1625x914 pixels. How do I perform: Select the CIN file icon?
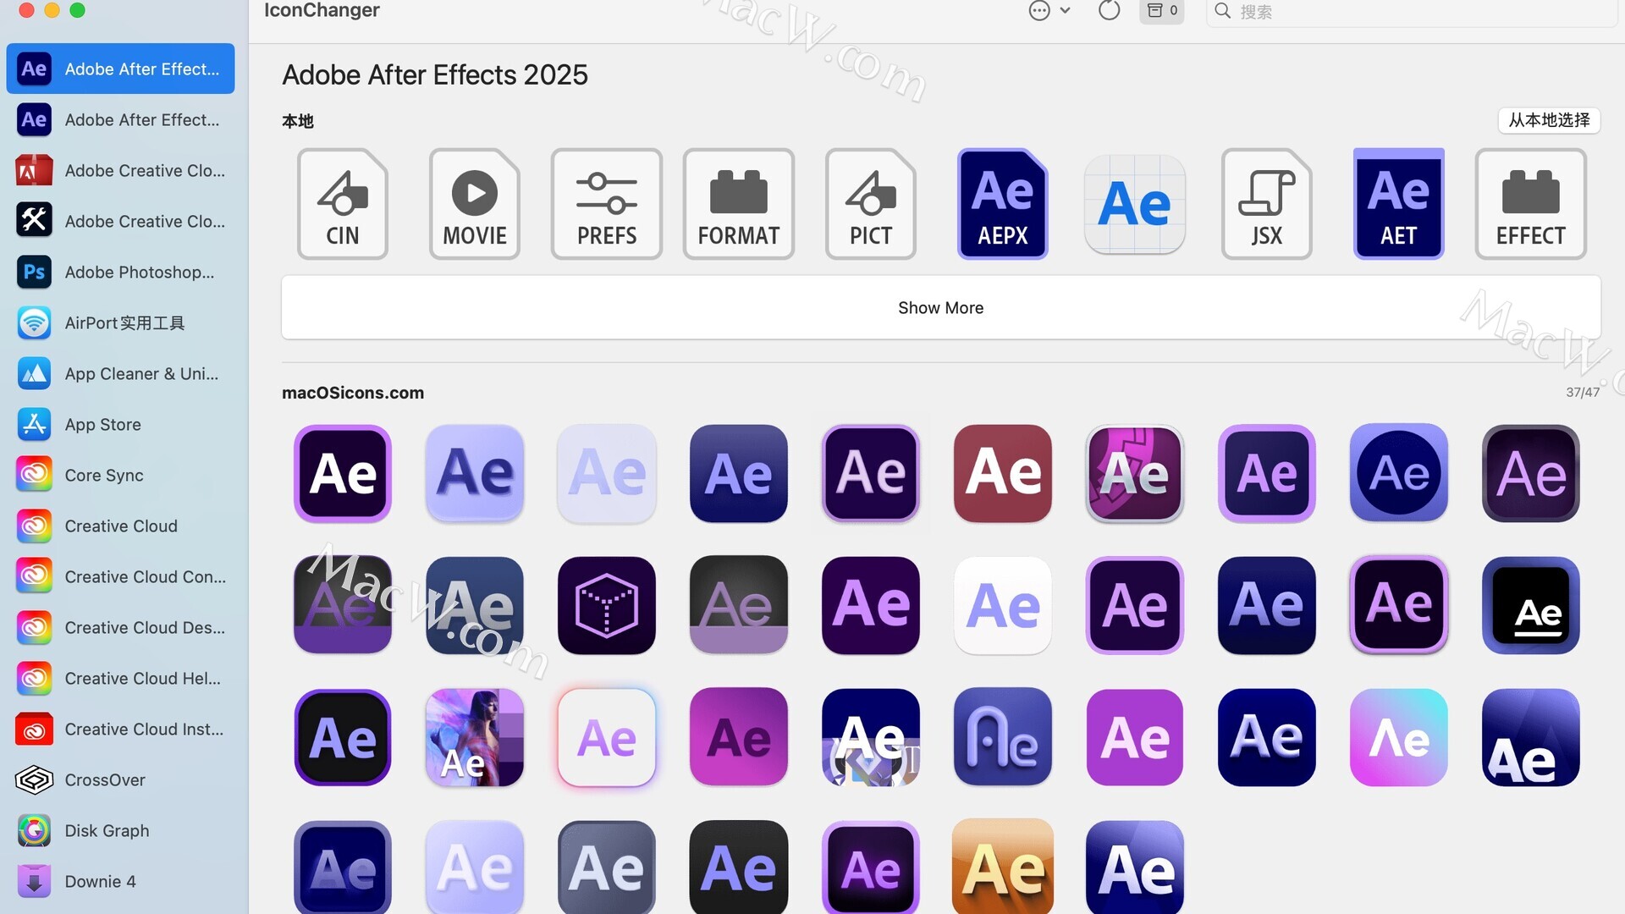pyautogui.click(x=343, y=204)
